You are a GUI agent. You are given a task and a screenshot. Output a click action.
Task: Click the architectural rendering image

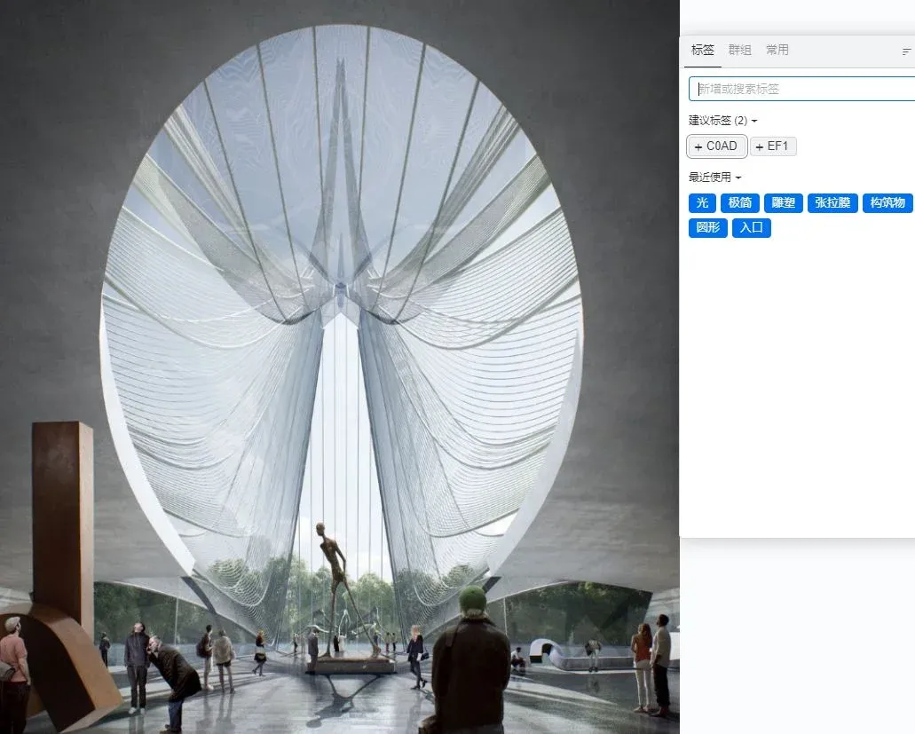point(340,367)
